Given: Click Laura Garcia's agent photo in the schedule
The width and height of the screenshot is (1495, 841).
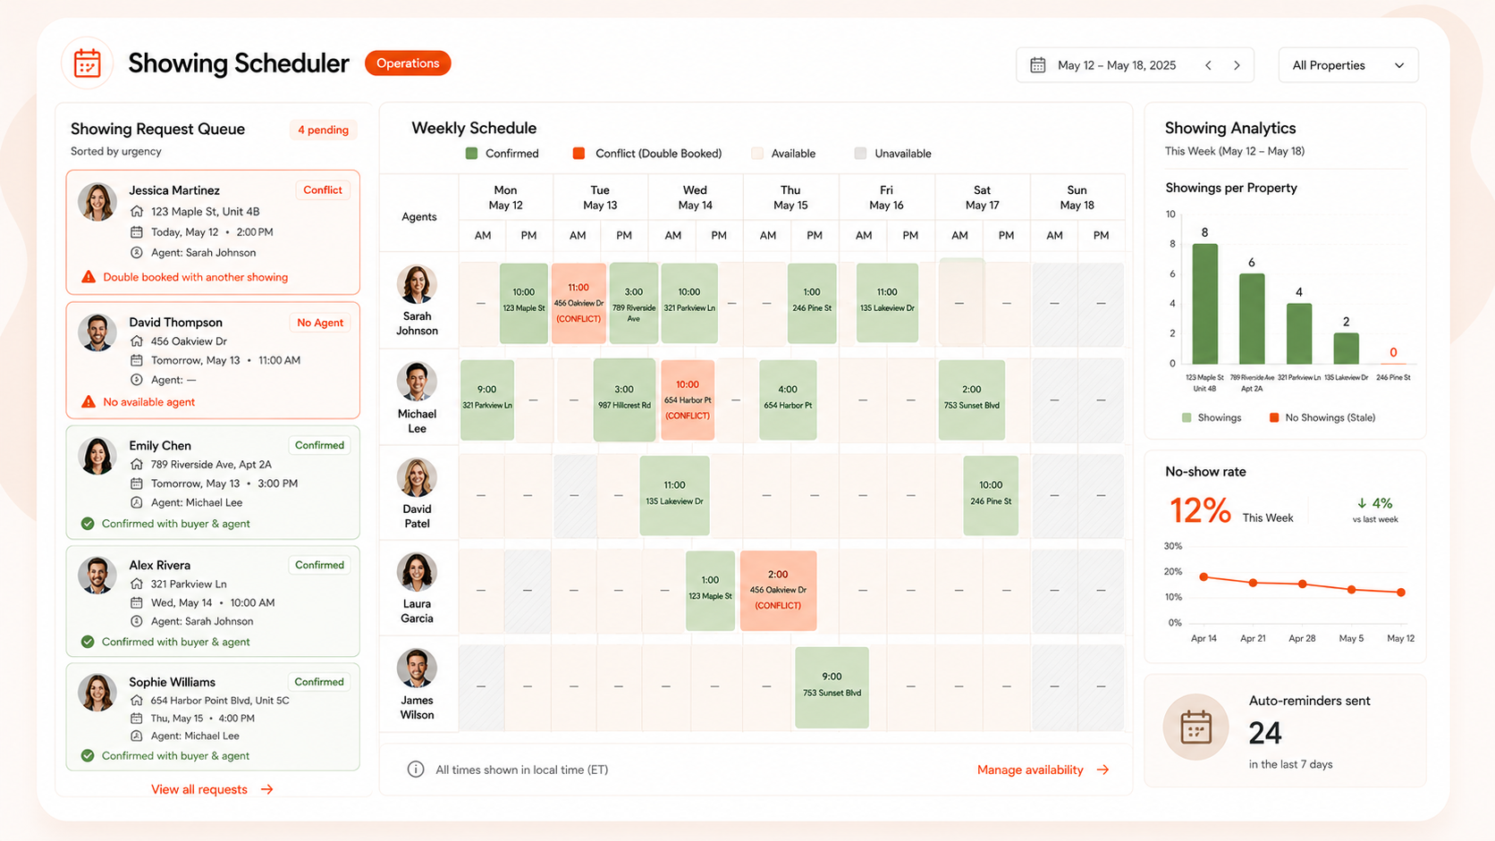Looking at the screenshot, I should [417, 572].
